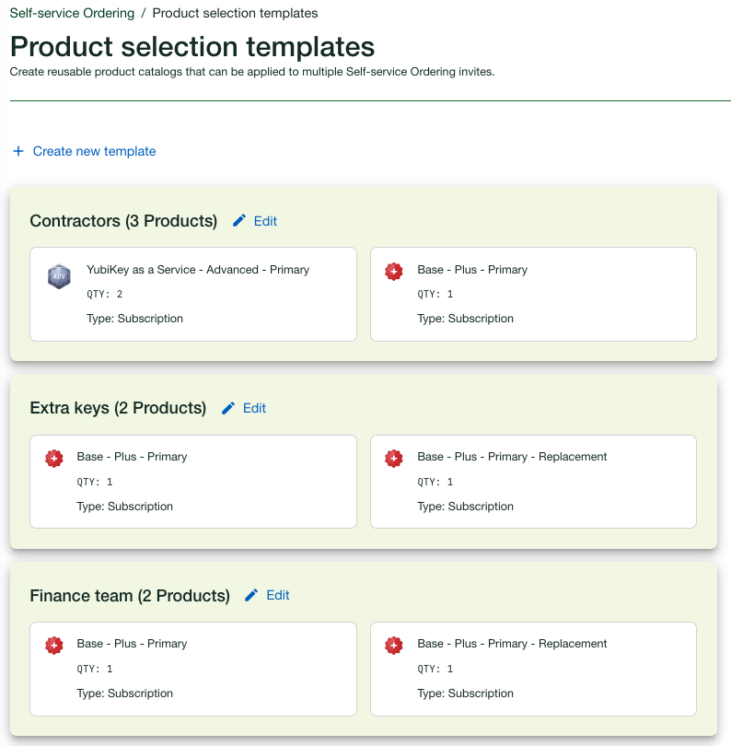This screenshot has width=731, height=746.
Task: Select Product selection templates breadcrumb item
Action: [235, 14]
